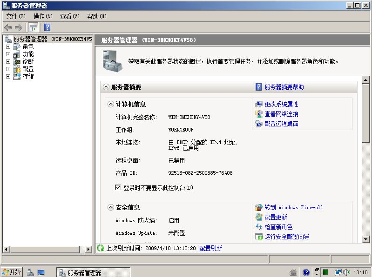Click the 配置远程桌面 link
This screenshot has height=277, width=372.
[x=281, y=124]
